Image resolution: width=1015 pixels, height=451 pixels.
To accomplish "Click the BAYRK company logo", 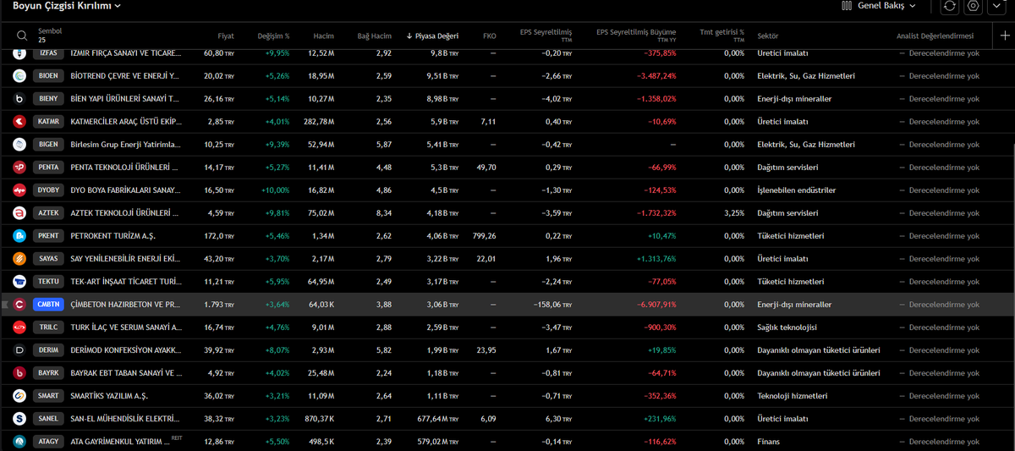I will coord(19,373).
